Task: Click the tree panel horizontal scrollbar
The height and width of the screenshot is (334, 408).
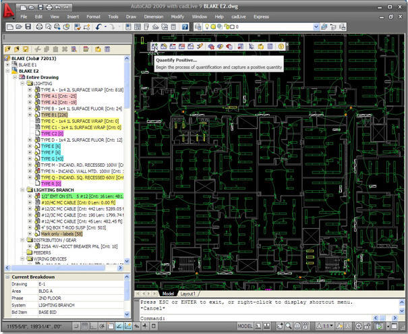Action: coord(58,268)
